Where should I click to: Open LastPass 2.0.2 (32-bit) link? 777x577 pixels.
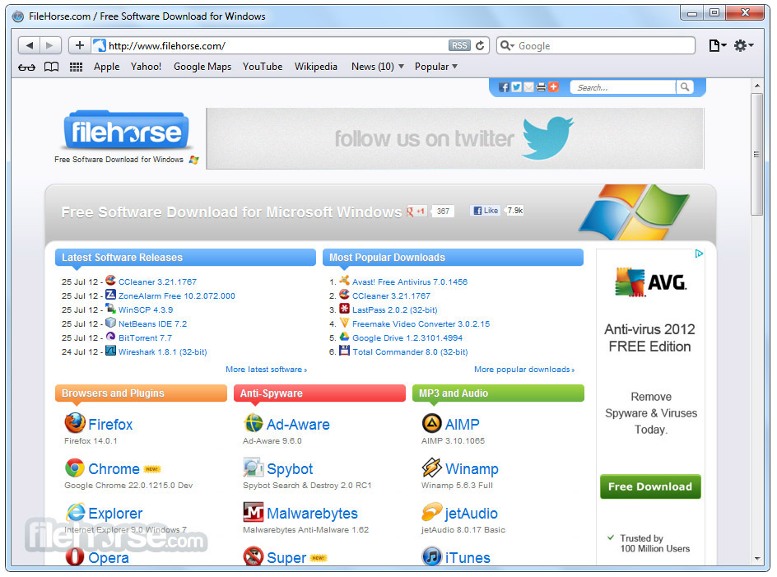click(x=395, y=309)
